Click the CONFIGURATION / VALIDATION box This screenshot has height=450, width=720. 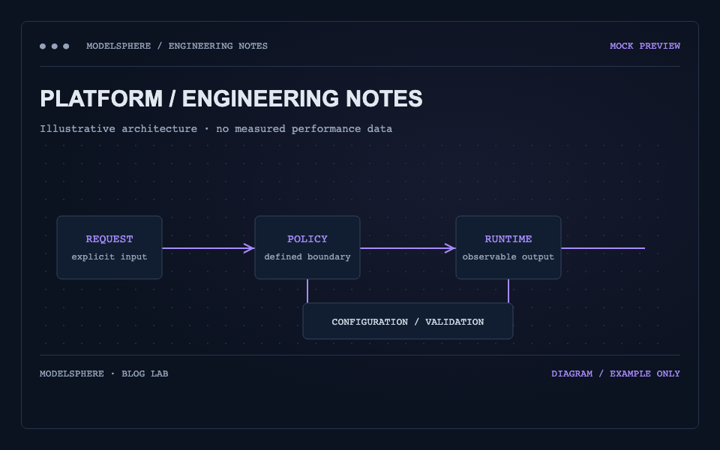(x=408, y=321)
